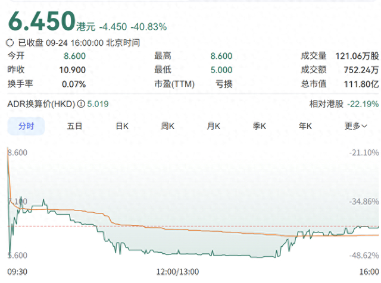The image size is (381, 283).
Task: Click the 总市值 111.80亿 value
Action: 361,84
